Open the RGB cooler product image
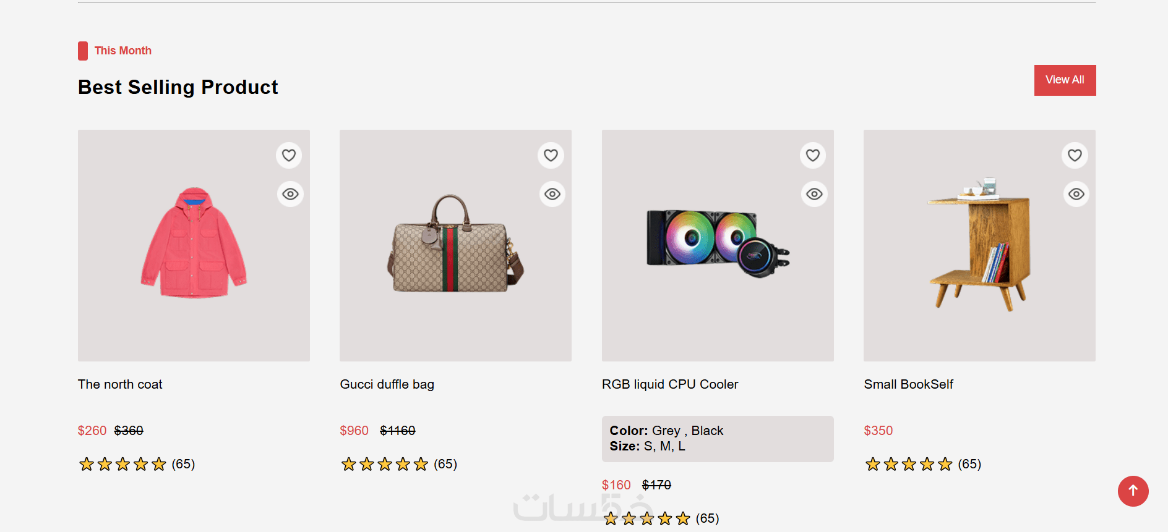The height and width of the screenshot is (532, 1168). click(718, 244)
